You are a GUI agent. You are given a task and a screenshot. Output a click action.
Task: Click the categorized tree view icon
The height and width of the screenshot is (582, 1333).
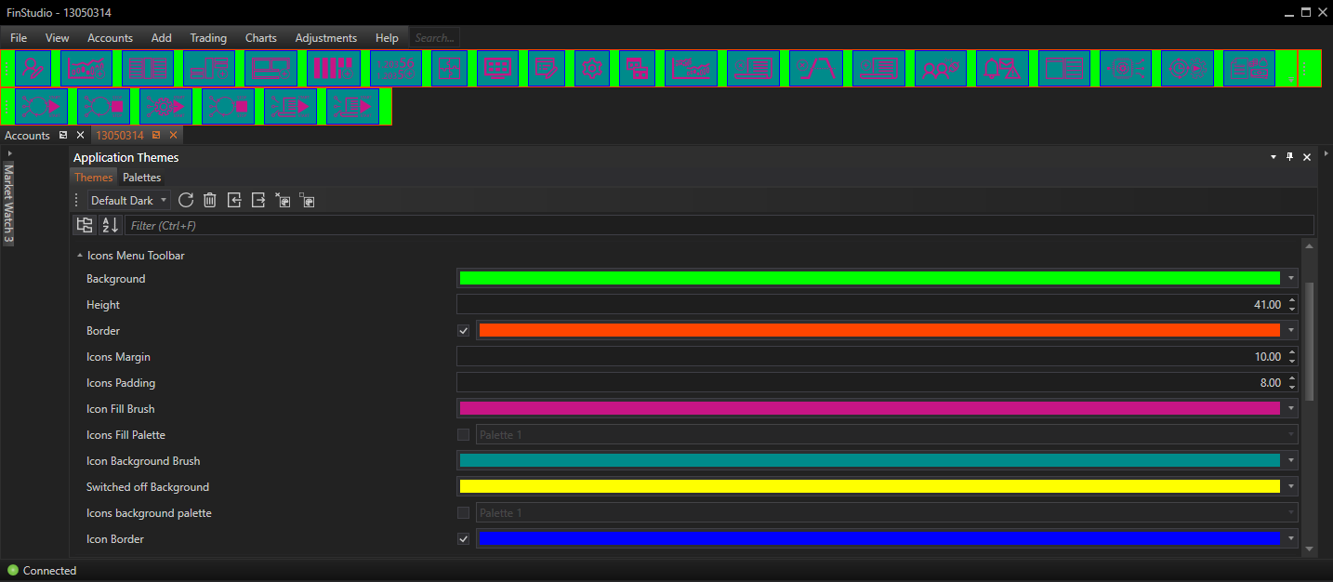[x=85, y=225]
